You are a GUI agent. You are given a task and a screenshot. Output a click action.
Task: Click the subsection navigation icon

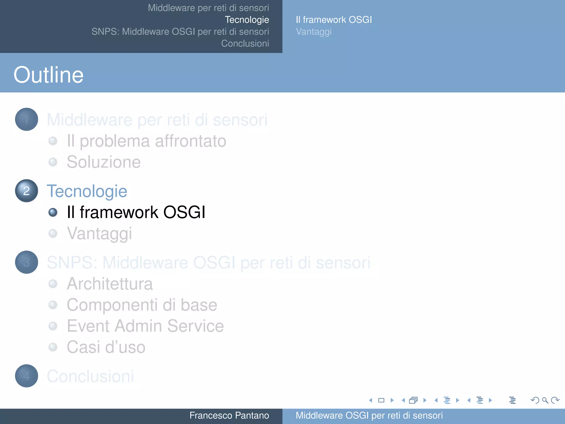447,400
